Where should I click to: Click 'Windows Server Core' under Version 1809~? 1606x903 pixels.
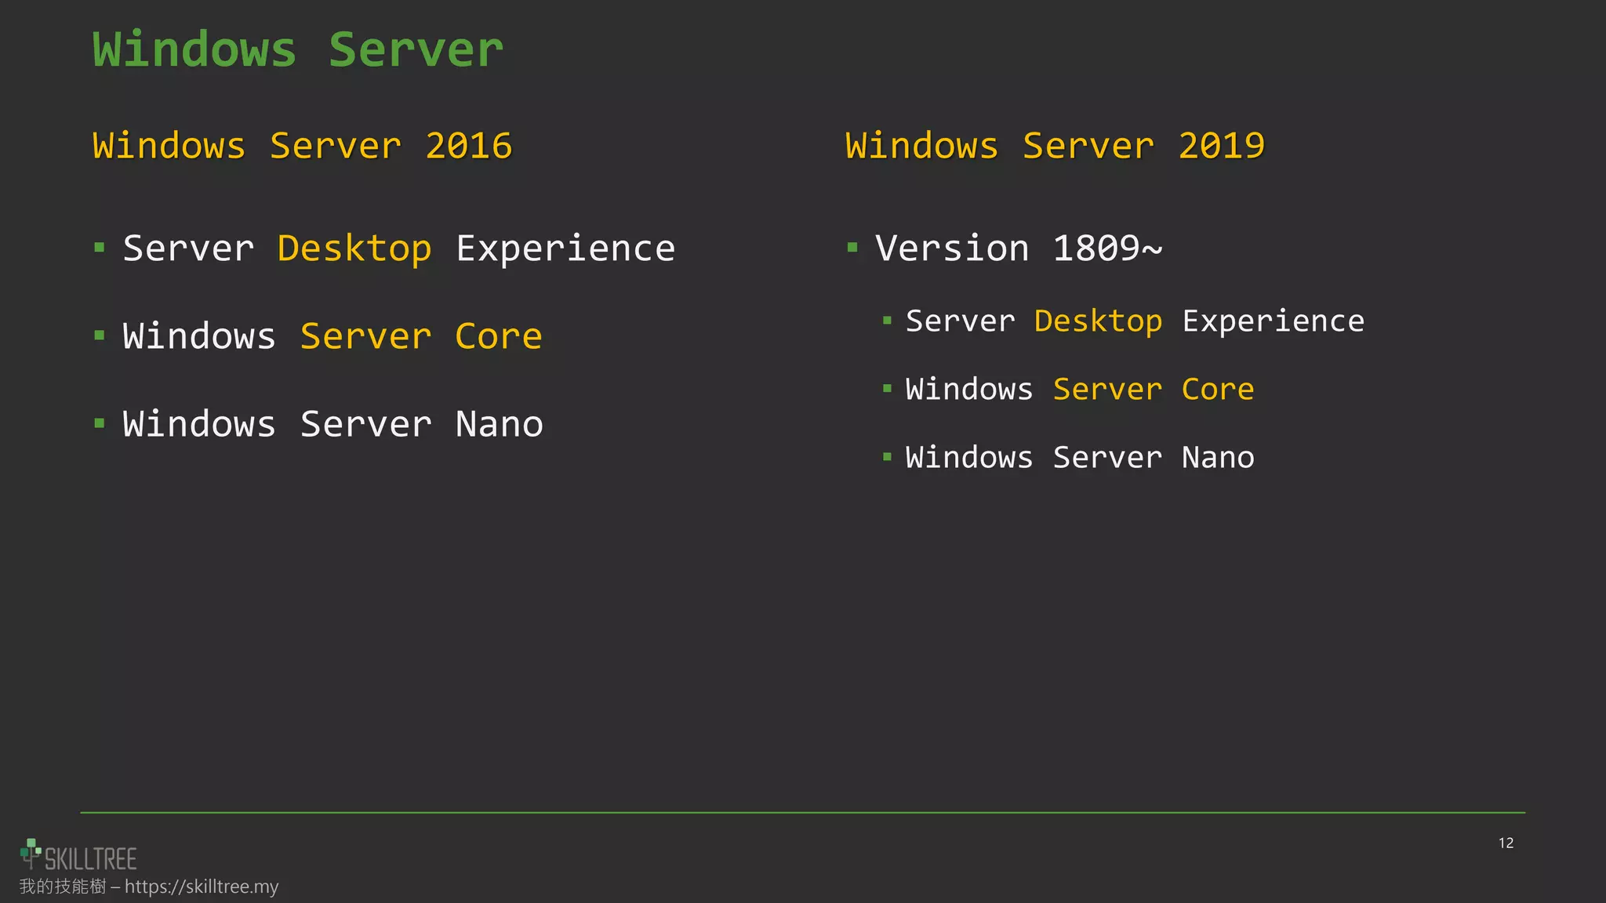pyautogui.click(x=1080, y=390)
